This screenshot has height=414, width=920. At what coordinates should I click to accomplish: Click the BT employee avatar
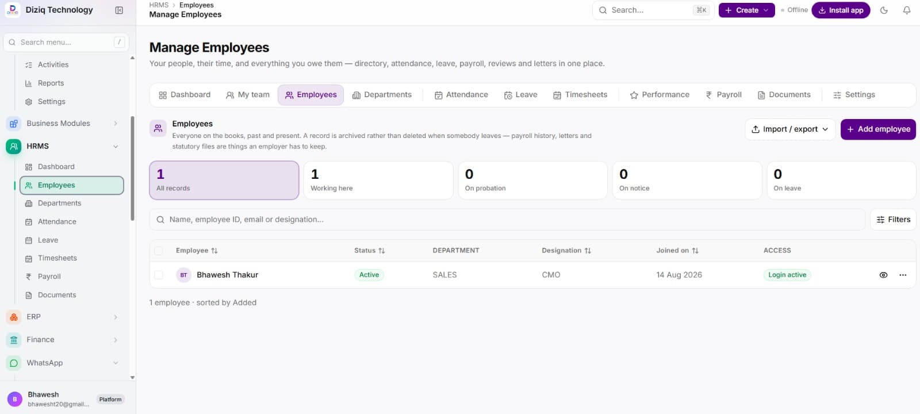(x=183, y=275)
